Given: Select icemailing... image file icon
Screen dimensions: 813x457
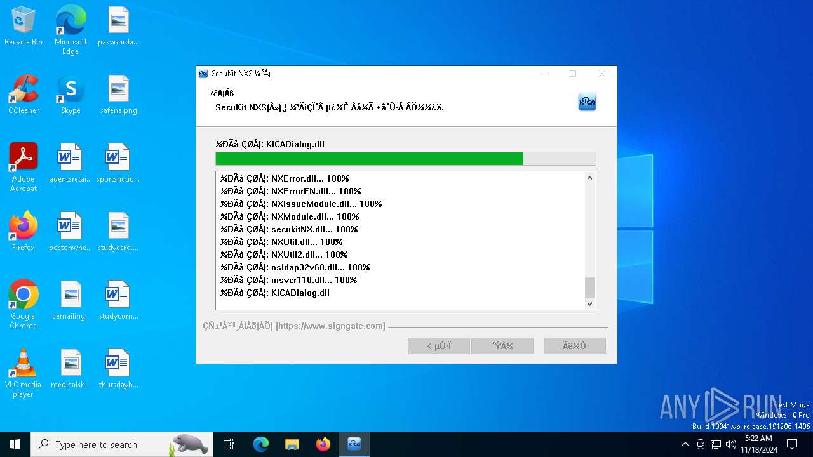Looking at the screenshot, I should (x=71, y=301).
